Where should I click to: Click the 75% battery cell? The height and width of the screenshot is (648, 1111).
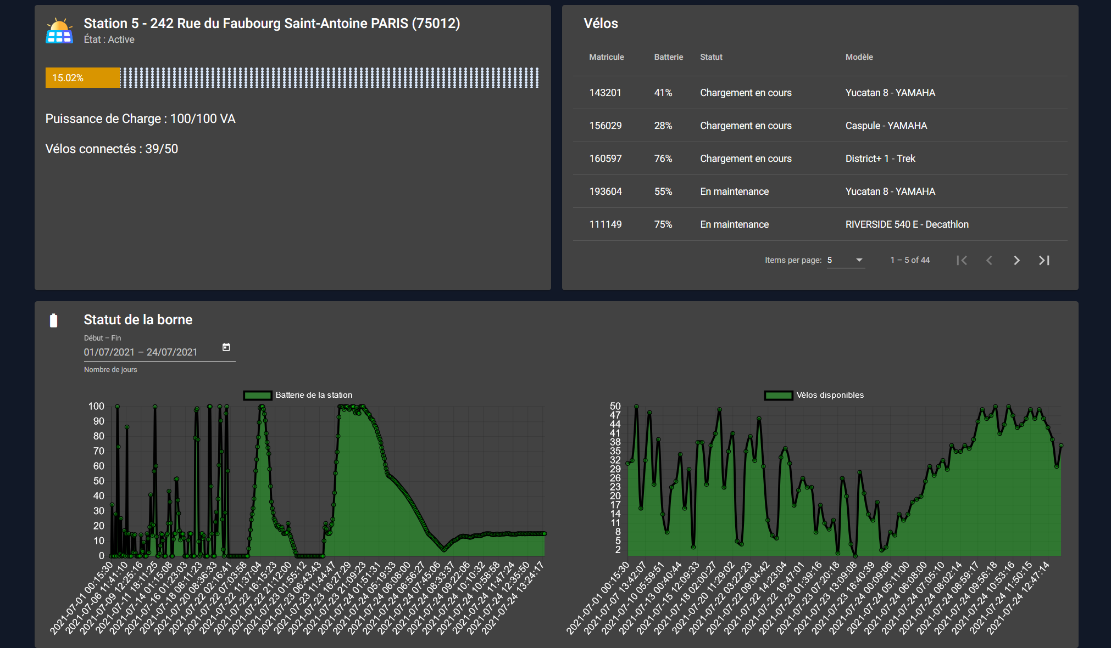[663, 224]
